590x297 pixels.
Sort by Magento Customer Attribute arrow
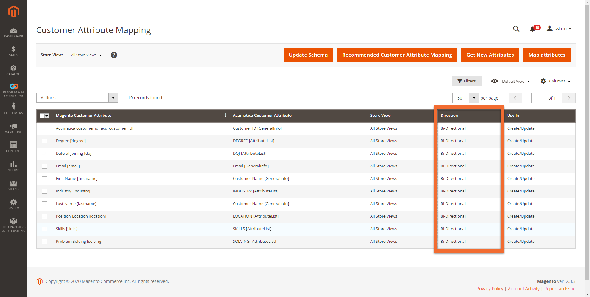(225, 115)
